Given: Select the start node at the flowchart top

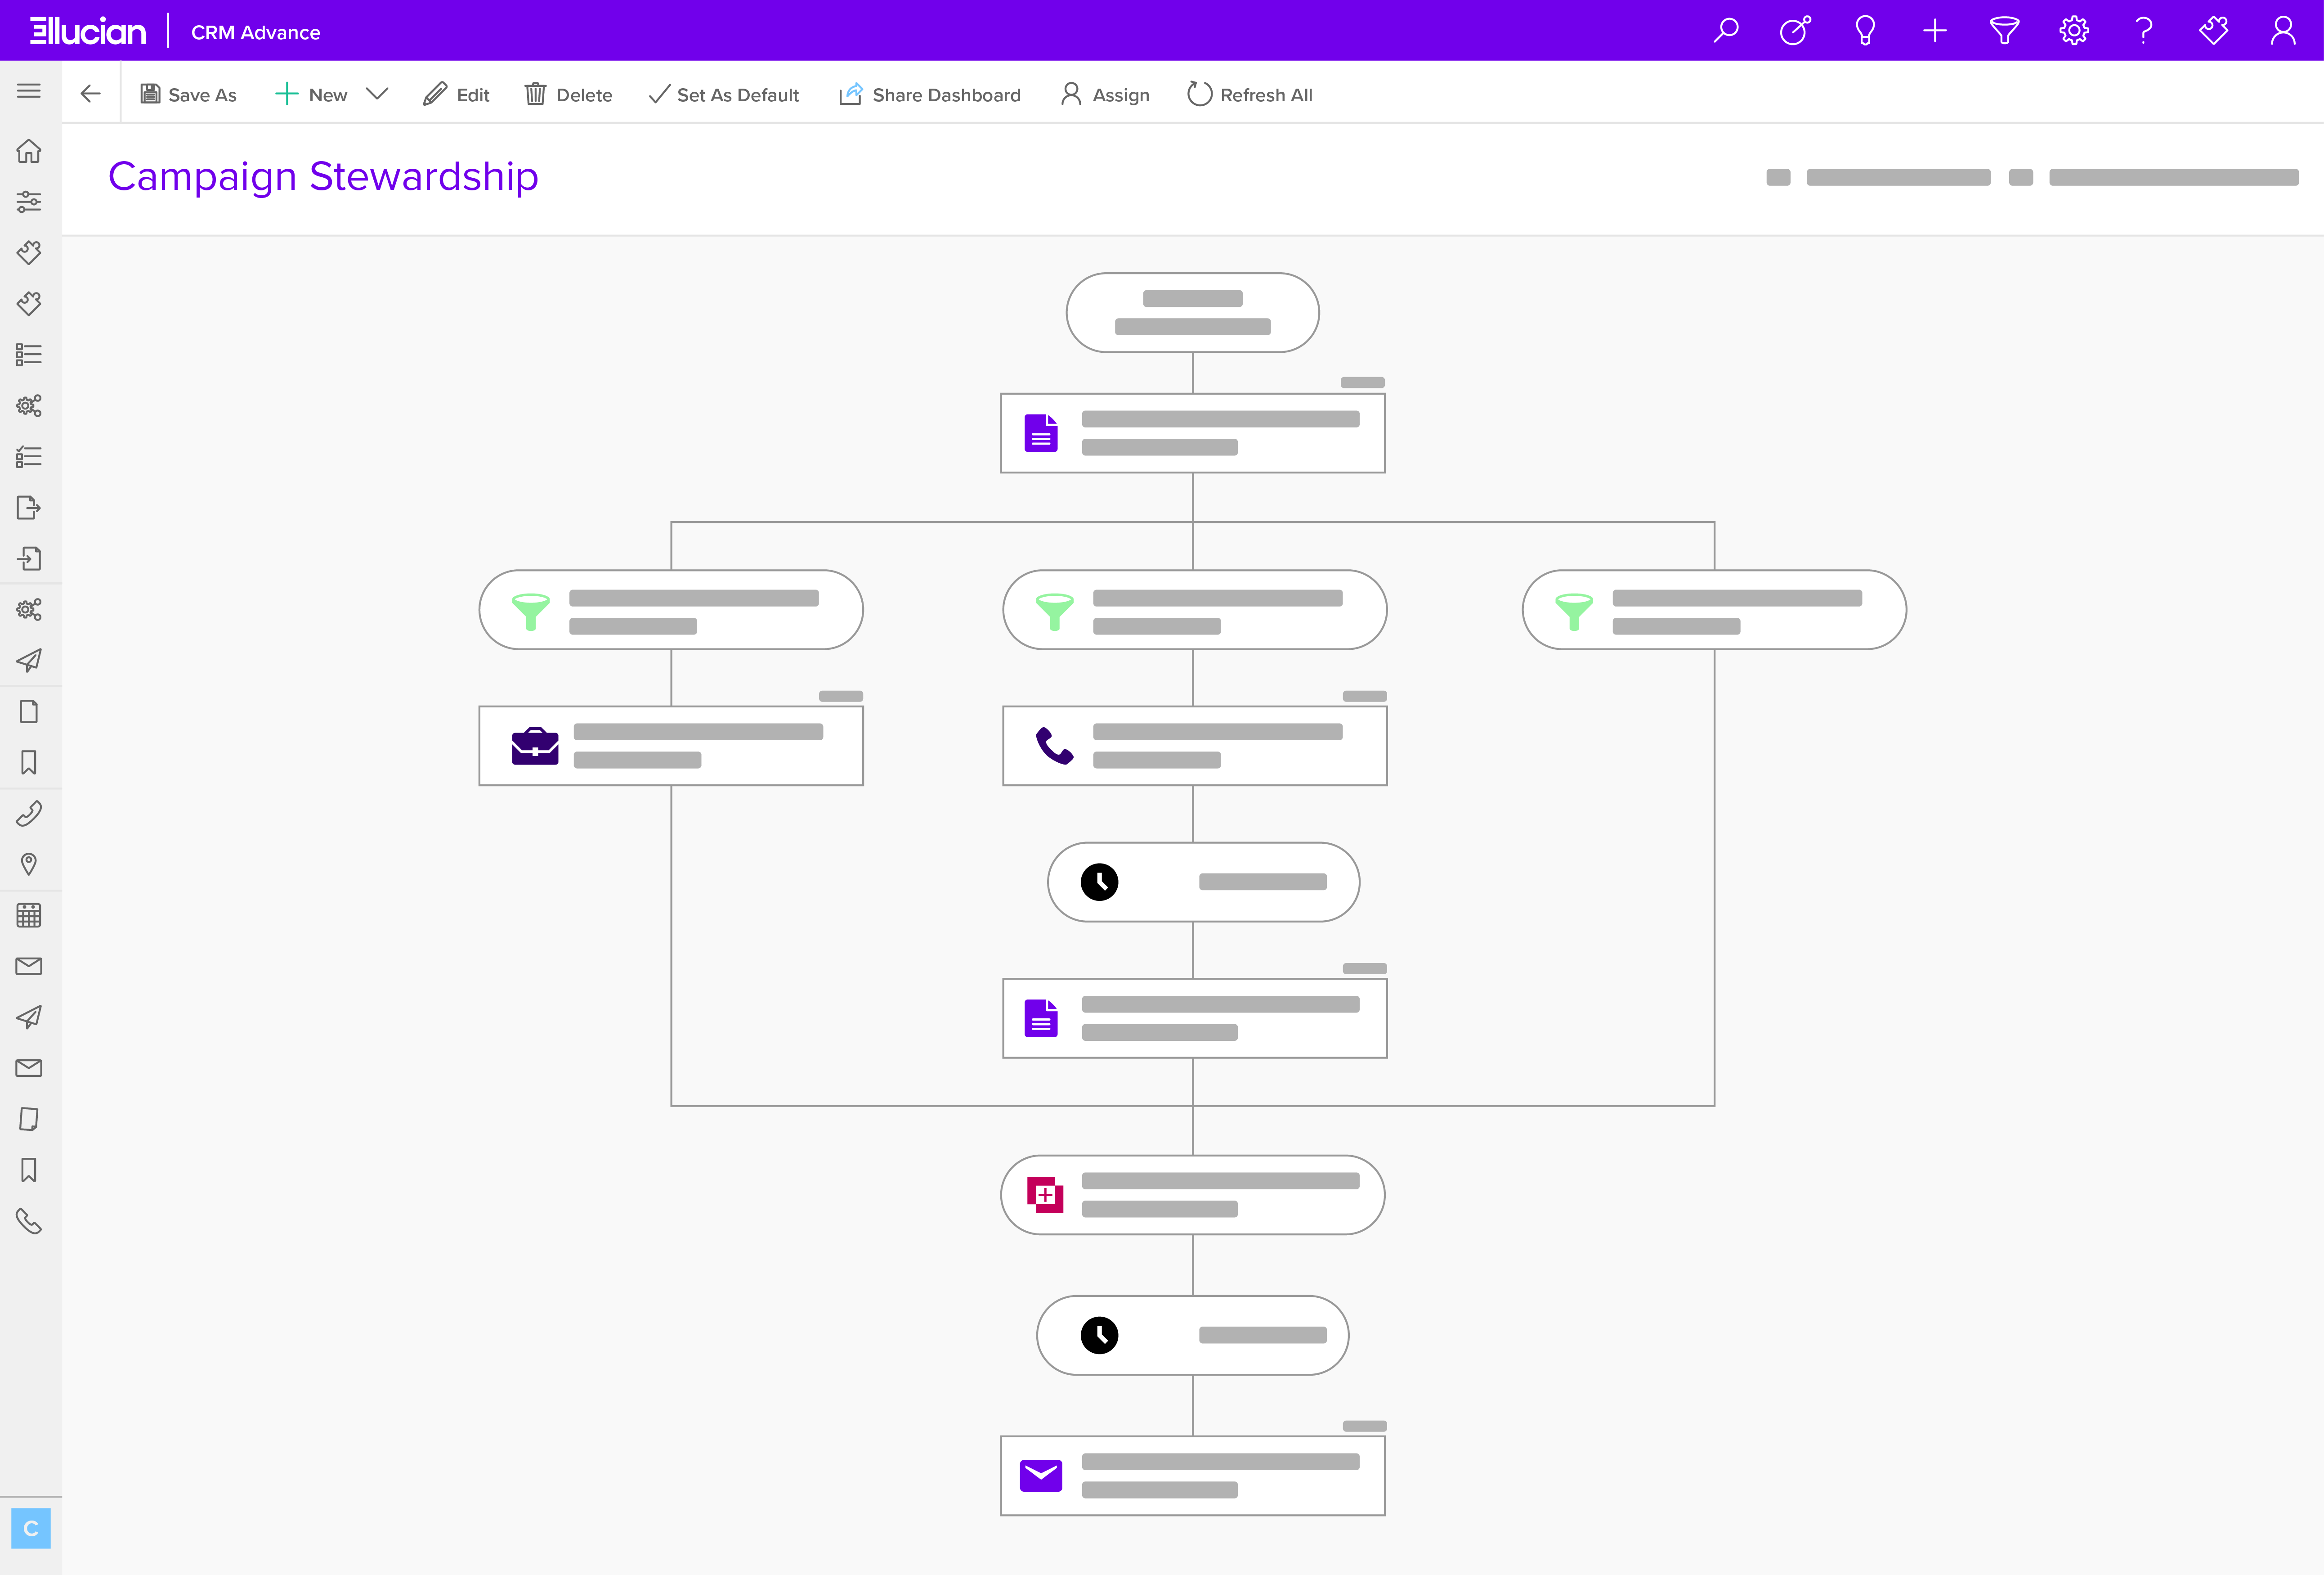Looking at the screenshot, I should pos(1192,312).
